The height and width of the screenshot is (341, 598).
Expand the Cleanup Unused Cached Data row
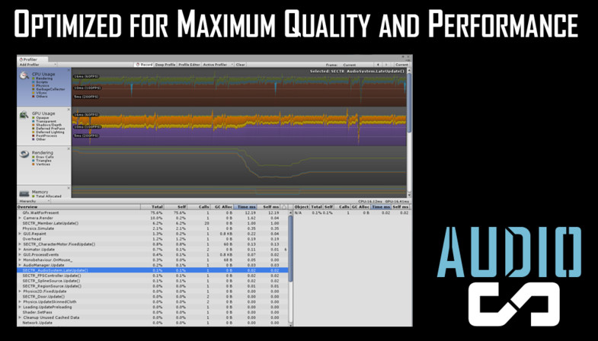coord(20,317)
